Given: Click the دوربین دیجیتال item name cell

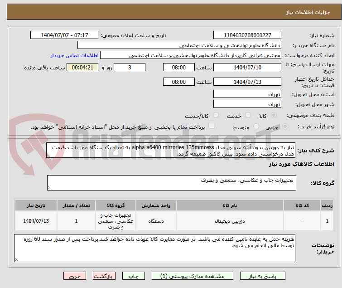Looking at the screenshot, I should pyautogui.click(x=230, y=221).
